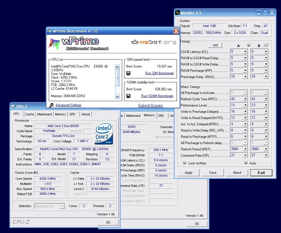Click the Core Speed value 4250.3 MHz
The height and width of the screenshot is (233, 281).
pos(48,179)
